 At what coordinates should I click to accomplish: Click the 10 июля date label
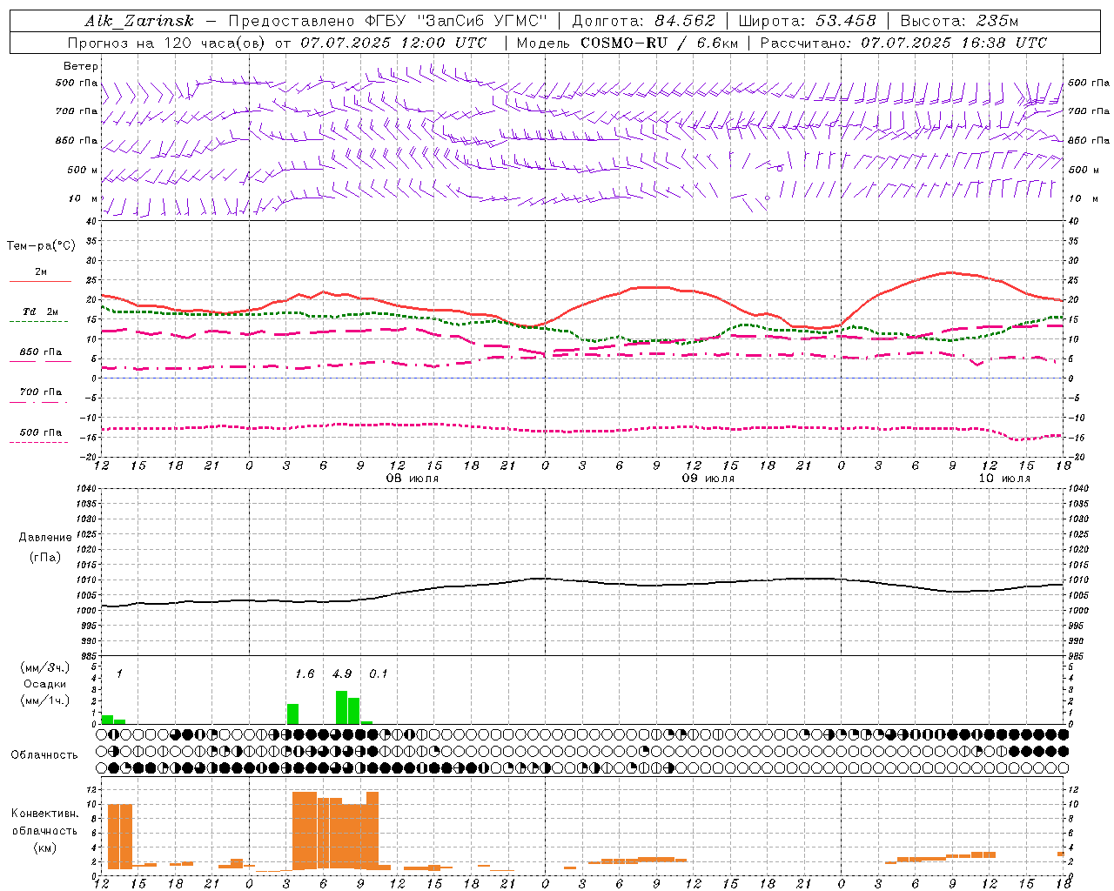[x=1004, y=479]
